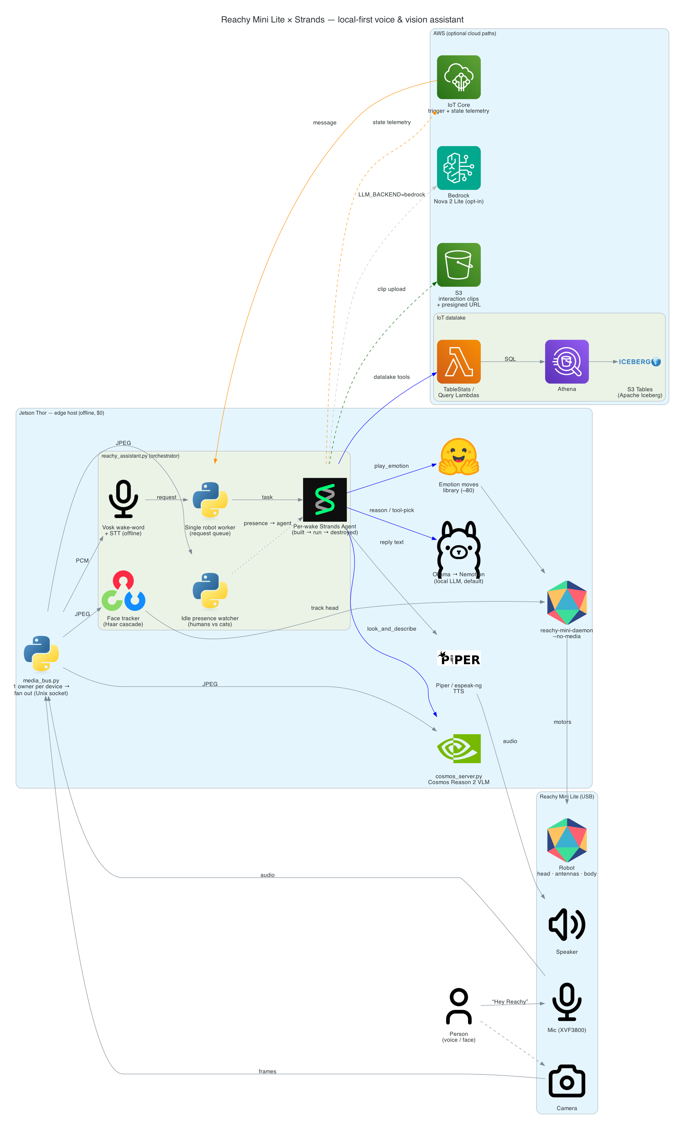Click the Robot head antennas body icon
The image size is (685, 1130).
567,840
